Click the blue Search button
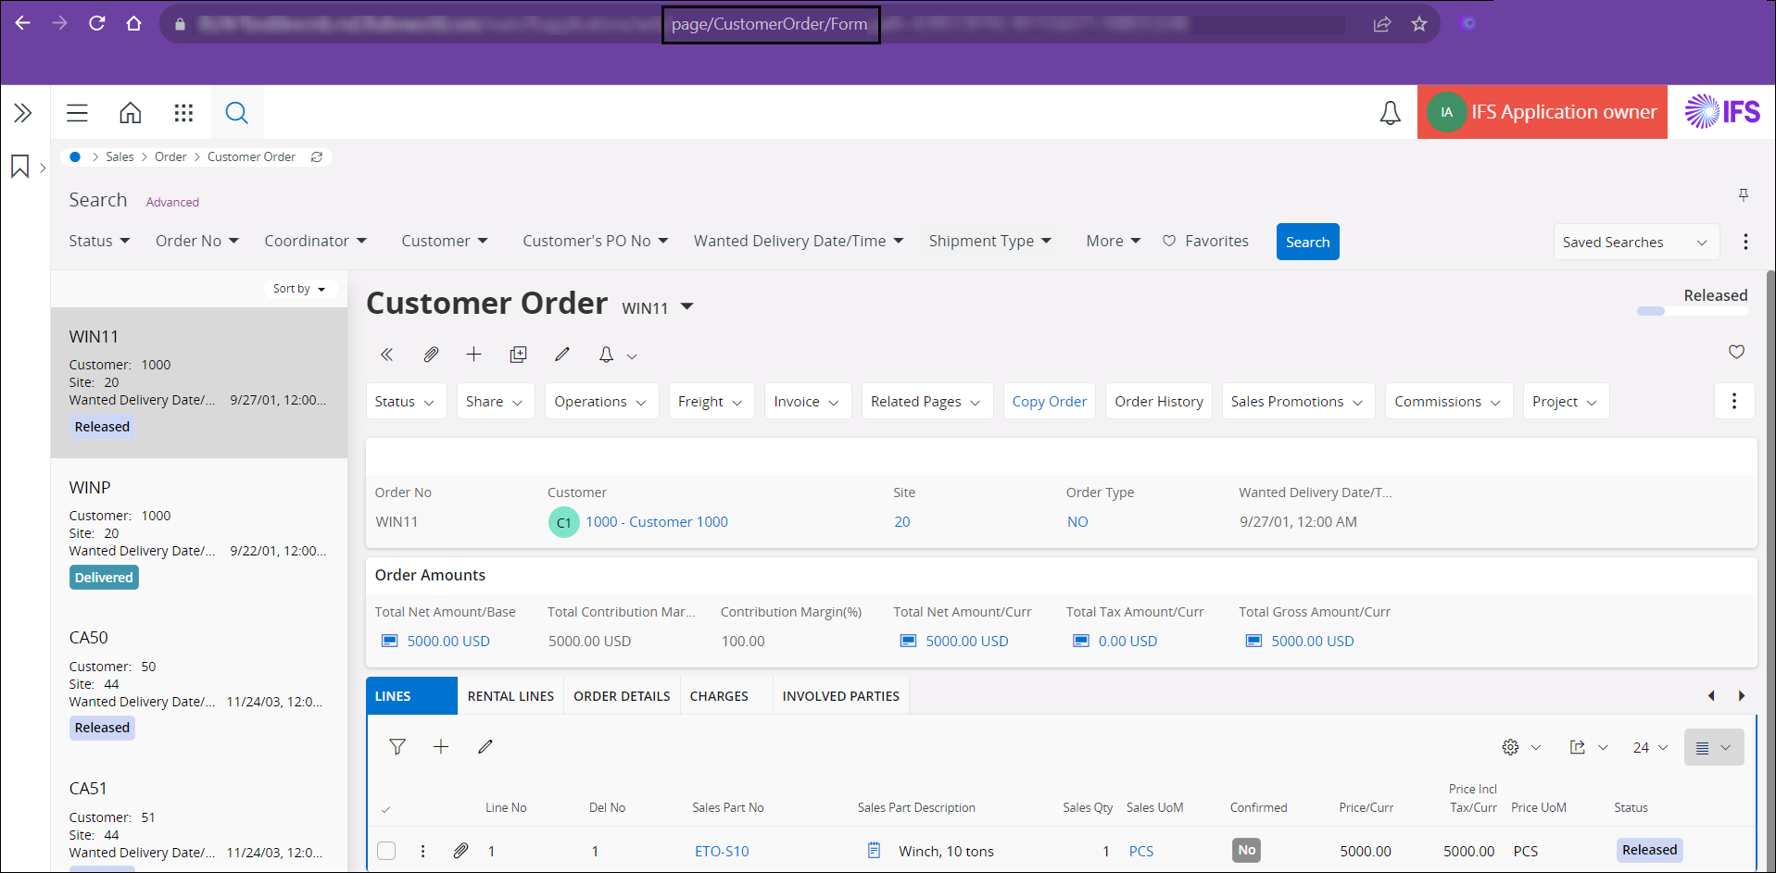 [1307, 243]
